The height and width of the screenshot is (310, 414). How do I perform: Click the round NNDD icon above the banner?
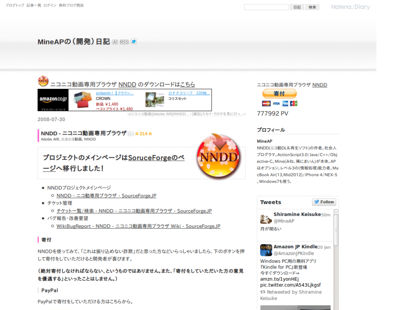pos(43,81)
